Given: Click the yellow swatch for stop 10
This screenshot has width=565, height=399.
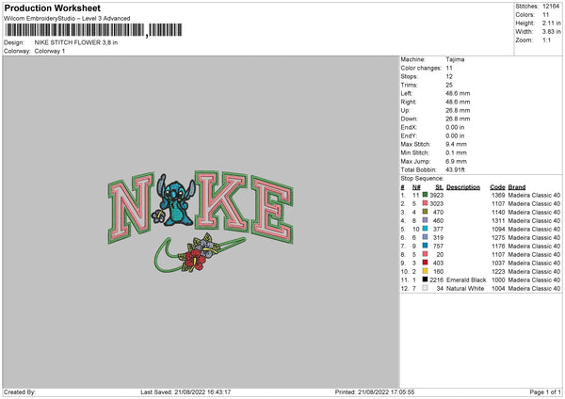Looking at the screenshot, I should click(x=426, y=271).
